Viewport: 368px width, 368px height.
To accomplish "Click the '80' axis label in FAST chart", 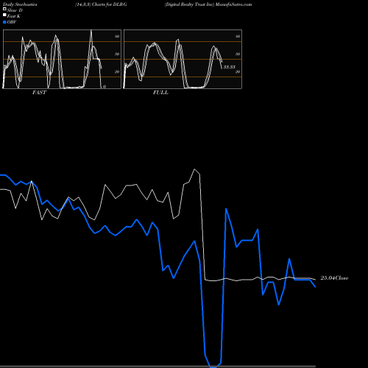I will click(117, 36).
